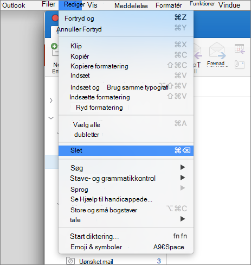Open the Formatér menu
This screenshot has width=251, height=265.
coord(169,5)
